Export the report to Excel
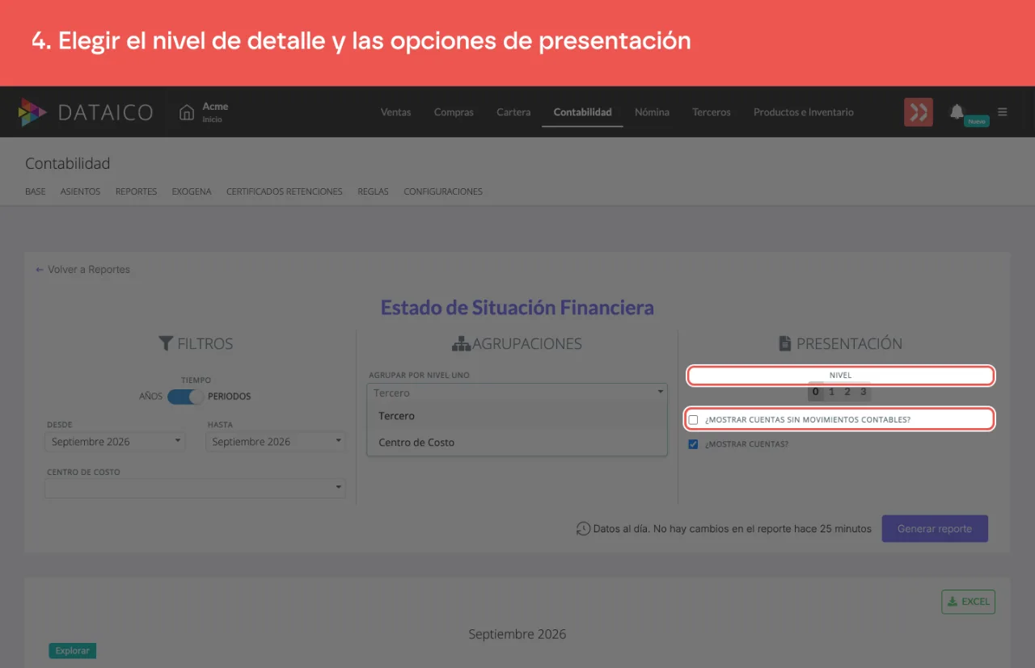 [969, 602]
